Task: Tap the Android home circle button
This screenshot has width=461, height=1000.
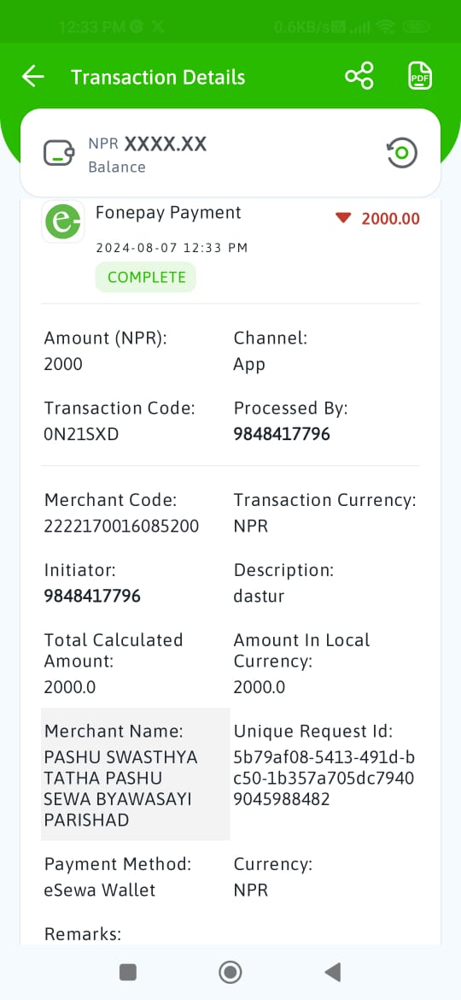Action: click(230, 972)
